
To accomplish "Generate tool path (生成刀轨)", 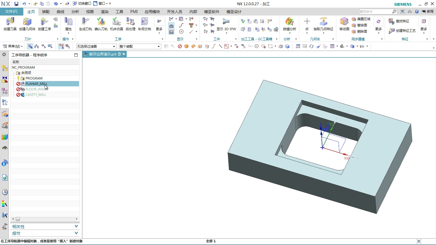I will point(86,24).
